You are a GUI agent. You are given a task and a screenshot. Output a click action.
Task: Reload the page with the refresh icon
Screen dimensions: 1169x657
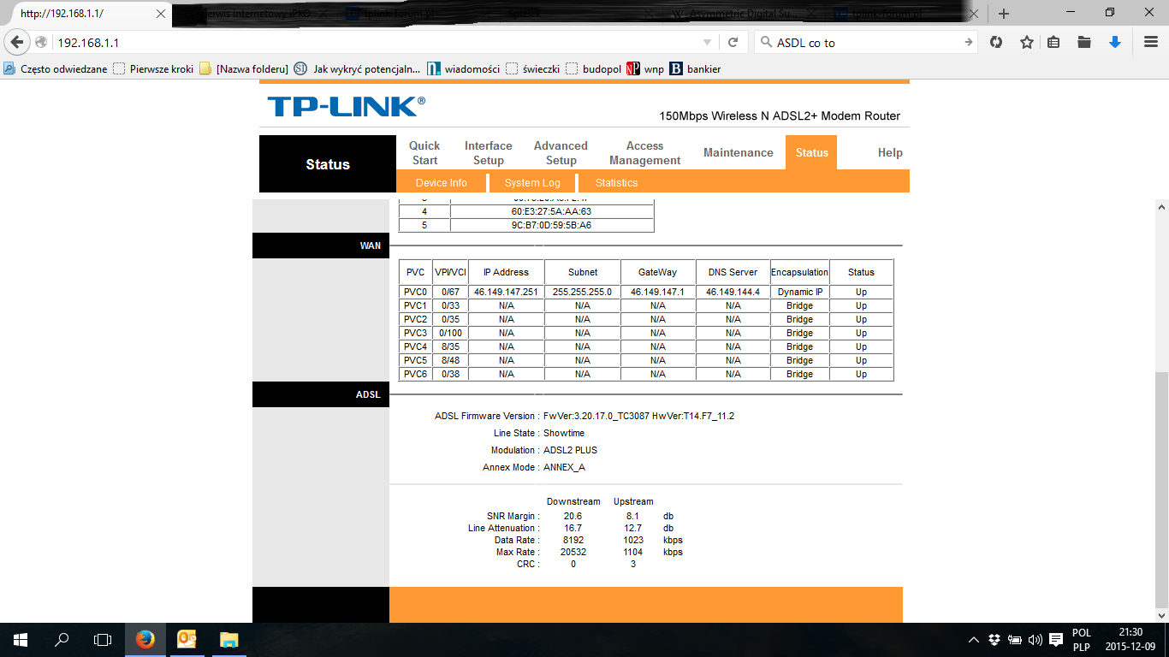click(733, 42)
